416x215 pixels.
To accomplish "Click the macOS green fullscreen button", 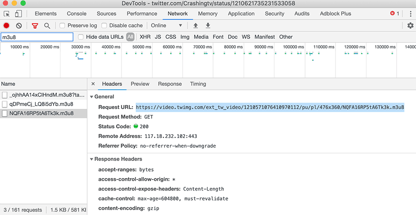I will point(23,3).
